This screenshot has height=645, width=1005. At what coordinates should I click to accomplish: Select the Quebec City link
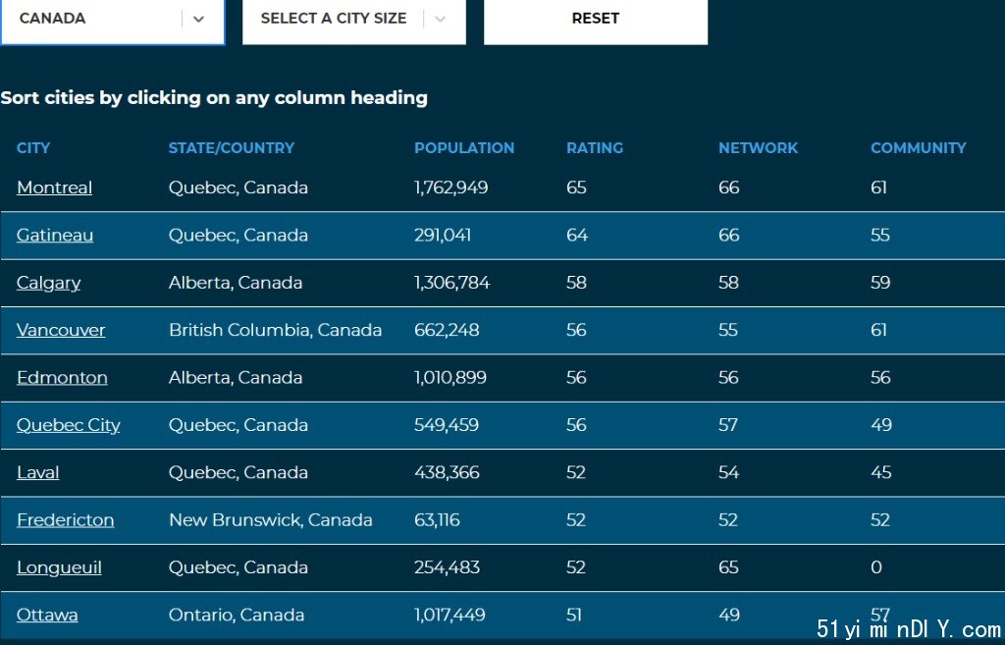(x=69, y=426)
